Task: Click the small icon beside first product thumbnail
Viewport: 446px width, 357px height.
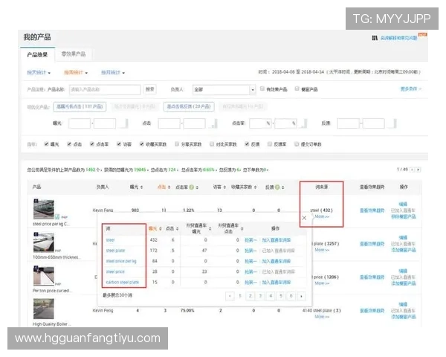Action: coord(57,216)
